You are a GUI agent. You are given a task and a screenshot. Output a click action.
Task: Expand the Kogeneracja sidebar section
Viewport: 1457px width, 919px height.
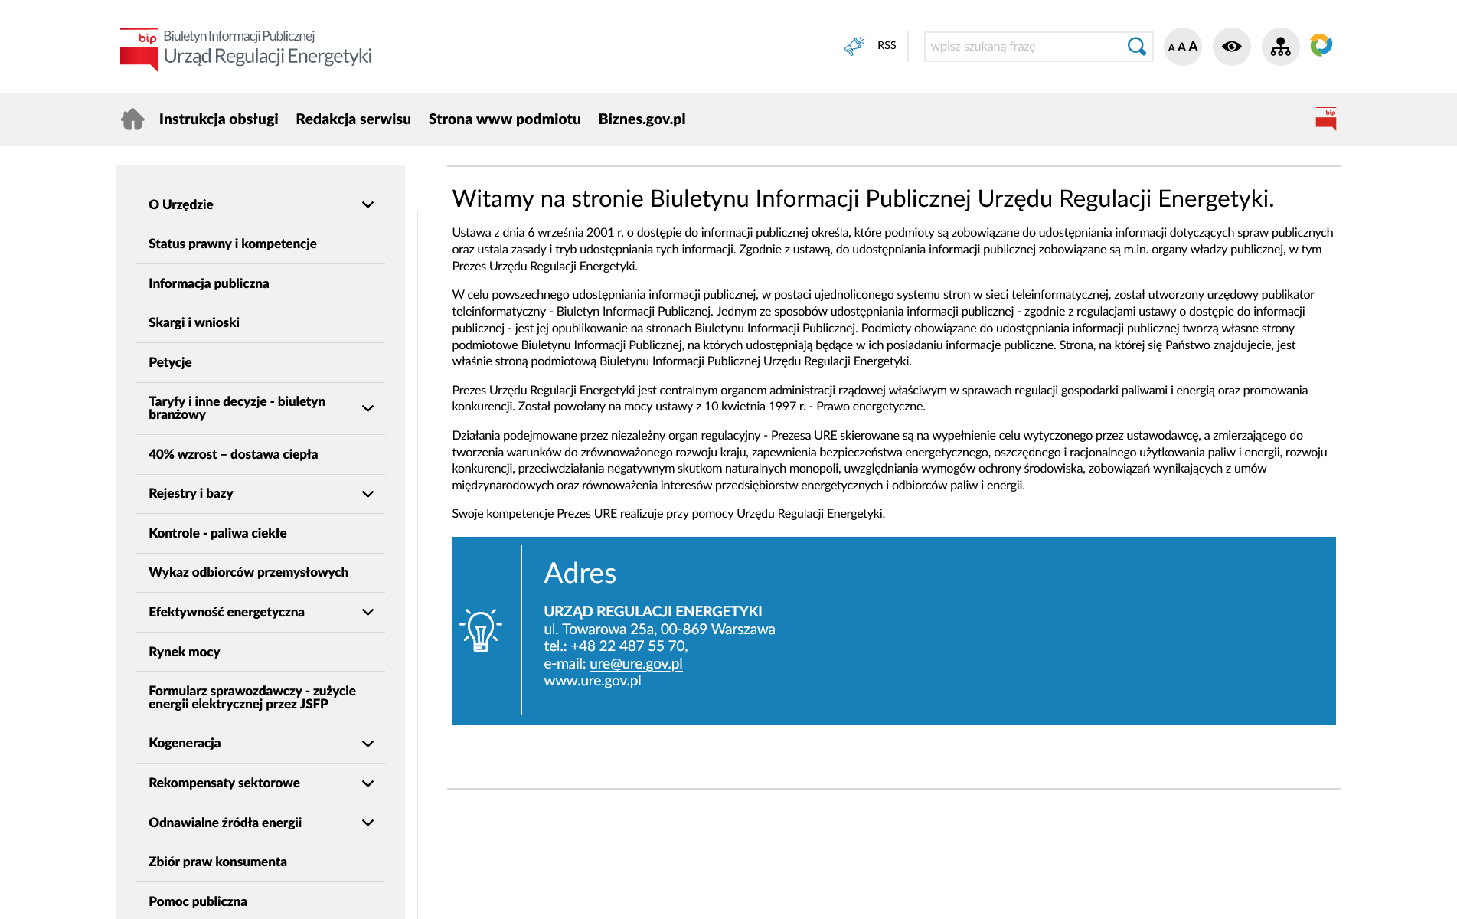coord(368,744)
